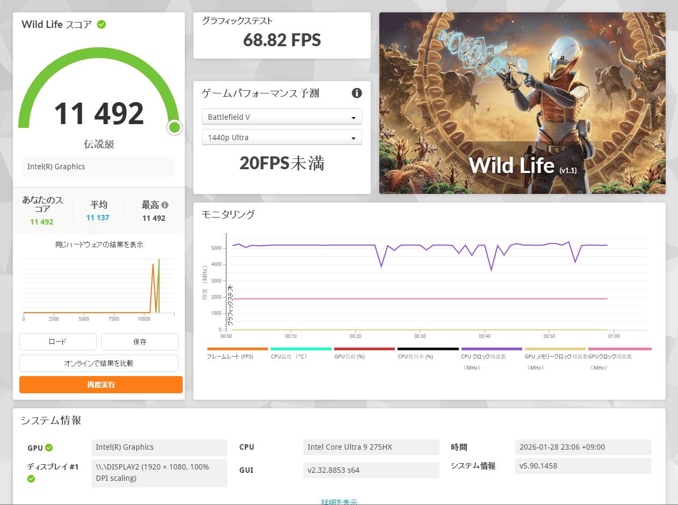This screenshot has height=505, width=678.
Task: Click the pink GPUクロック周波数 legend swatch
Action: click(619, 349)
